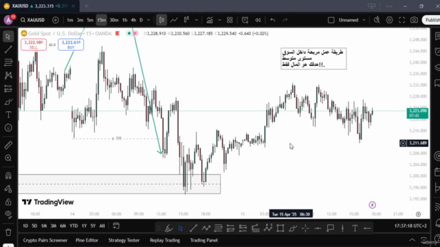Expand the timeframe dropdown arrow next to D
This screenshot has height=247, width=440.
coord(148,20)
